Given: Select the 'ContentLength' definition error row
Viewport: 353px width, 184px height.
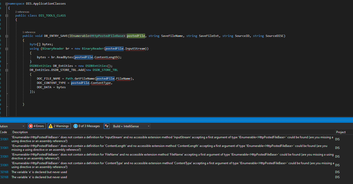Looking at the screenshot, I should [x=176, y=148].
